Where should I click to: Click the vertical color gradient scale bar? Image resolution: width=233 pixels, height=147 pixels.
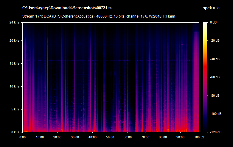(206, 77)
